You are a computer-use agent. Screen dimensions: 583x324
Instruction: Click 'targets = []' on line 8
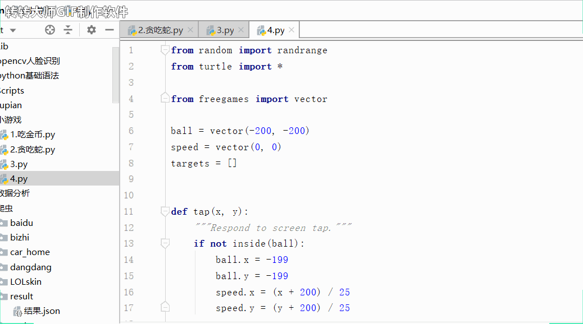pyautogui.click(x=204, y=163)
